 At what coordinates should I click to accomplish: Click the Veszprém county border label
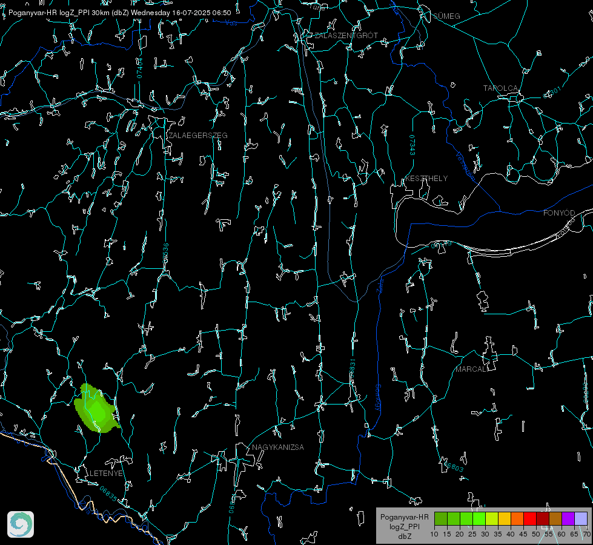pos(465,166)
